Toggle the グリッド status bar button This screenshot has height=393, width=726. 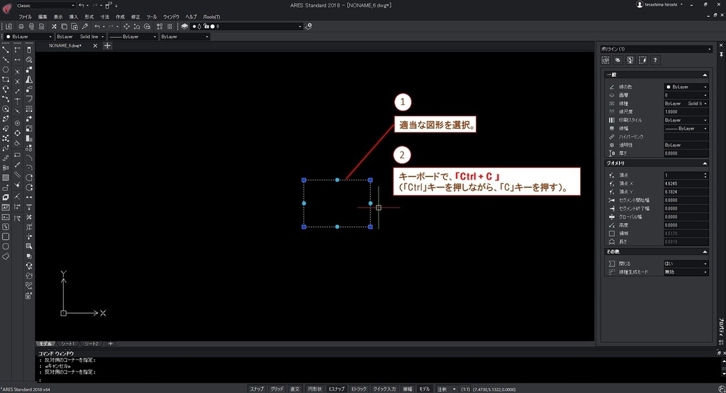(277, 389)
